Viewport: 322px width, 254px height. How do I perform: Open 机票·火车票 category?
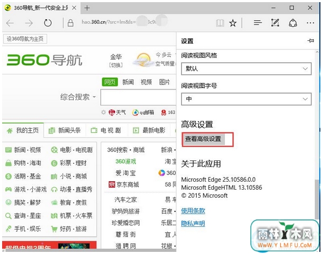72,216
